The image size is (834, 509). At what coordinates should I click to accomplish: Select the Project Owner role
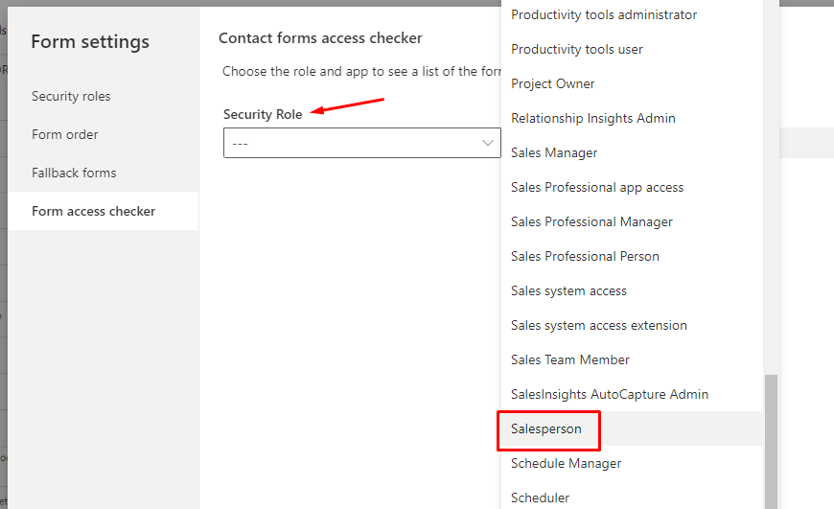pyautogui.click(x=632, y=83)
